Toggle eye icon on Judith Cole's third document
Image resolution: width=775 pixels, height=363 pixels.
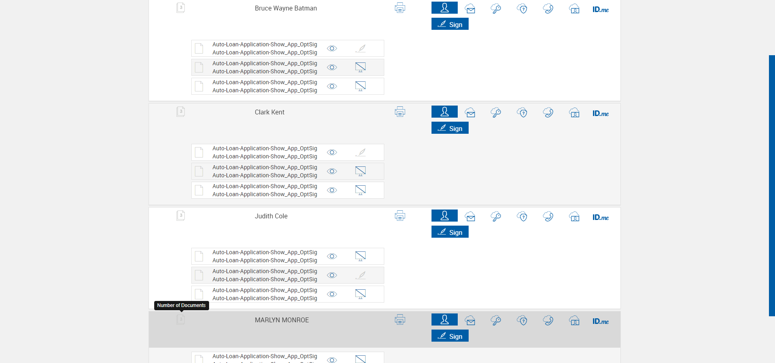click(x=332, y=294)
